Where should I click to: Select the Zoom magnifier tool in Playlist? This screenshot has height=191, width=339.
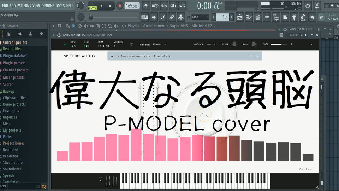point(110,26)
